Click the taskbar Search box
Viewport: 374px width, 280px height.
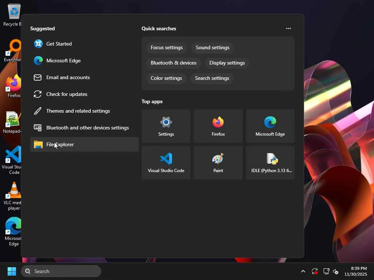tap(61, 271)
